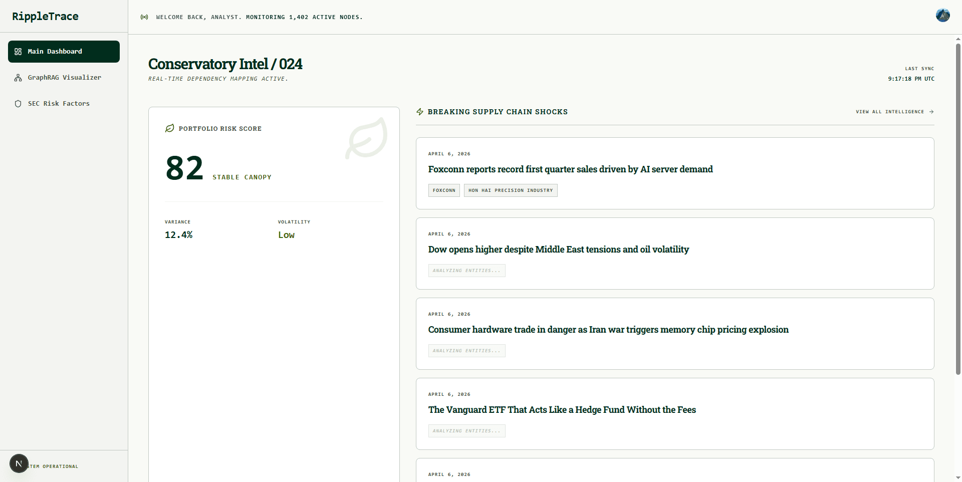Image resolution: width=962 pixels, height=482 pixels.
Task: Open the Foxconn record sales headline
Action: click(x=570, y=169)
